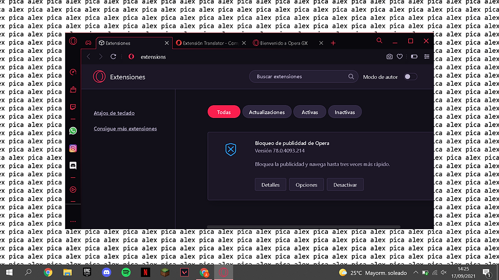Open Atajos de teclado link
This screenshot has height=280, width=499.
coord(114,113)
